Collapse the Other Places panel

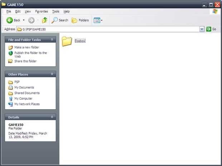pos(52,74)
